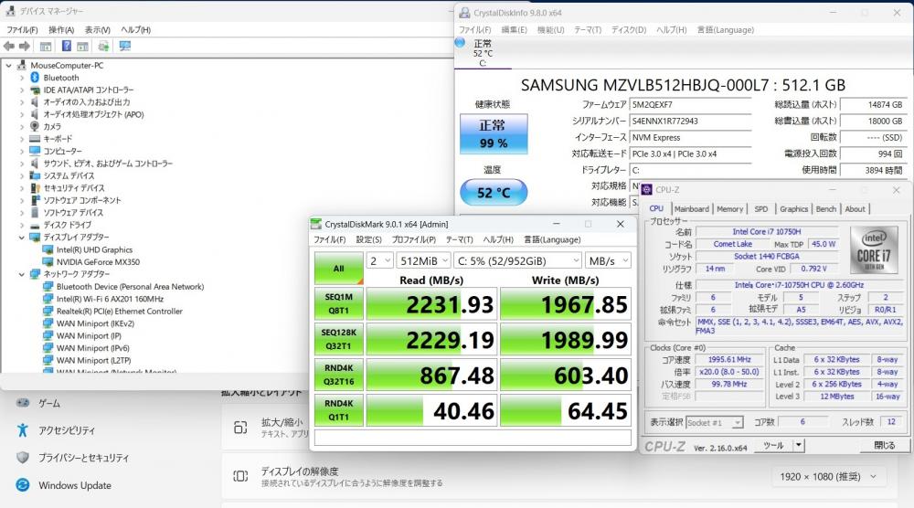Click the scan for hardware changes monitor icon
Image resolution: width=914 pixels, height=508 pixels.
(x=124, y=46)
